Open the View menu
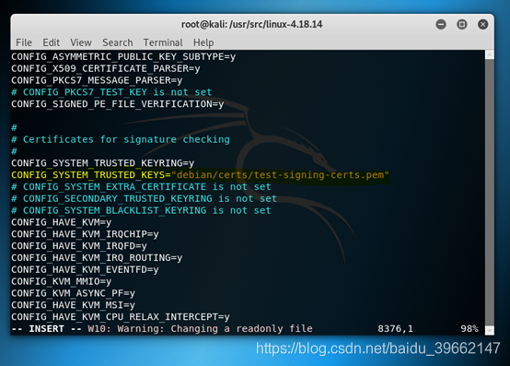This screenshot has height=366, width=510. [x=81, y=42]
